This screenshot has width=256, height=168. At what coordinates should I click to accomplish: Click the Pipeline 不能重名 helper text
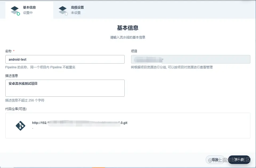click(40, 67)
